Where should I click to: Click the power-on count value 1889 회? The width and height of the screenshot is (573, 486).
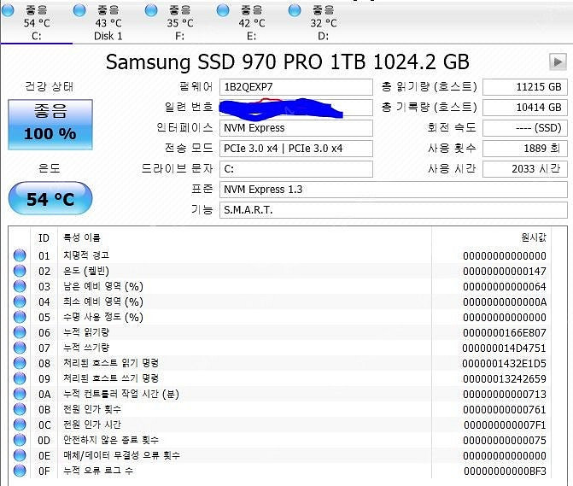(x=525, y=149)
